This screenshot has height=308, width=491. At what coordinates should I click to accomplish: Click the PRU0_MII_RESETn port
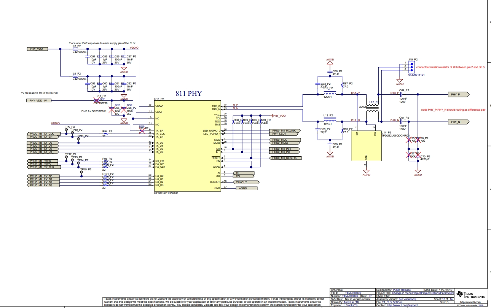pos(285,158)
